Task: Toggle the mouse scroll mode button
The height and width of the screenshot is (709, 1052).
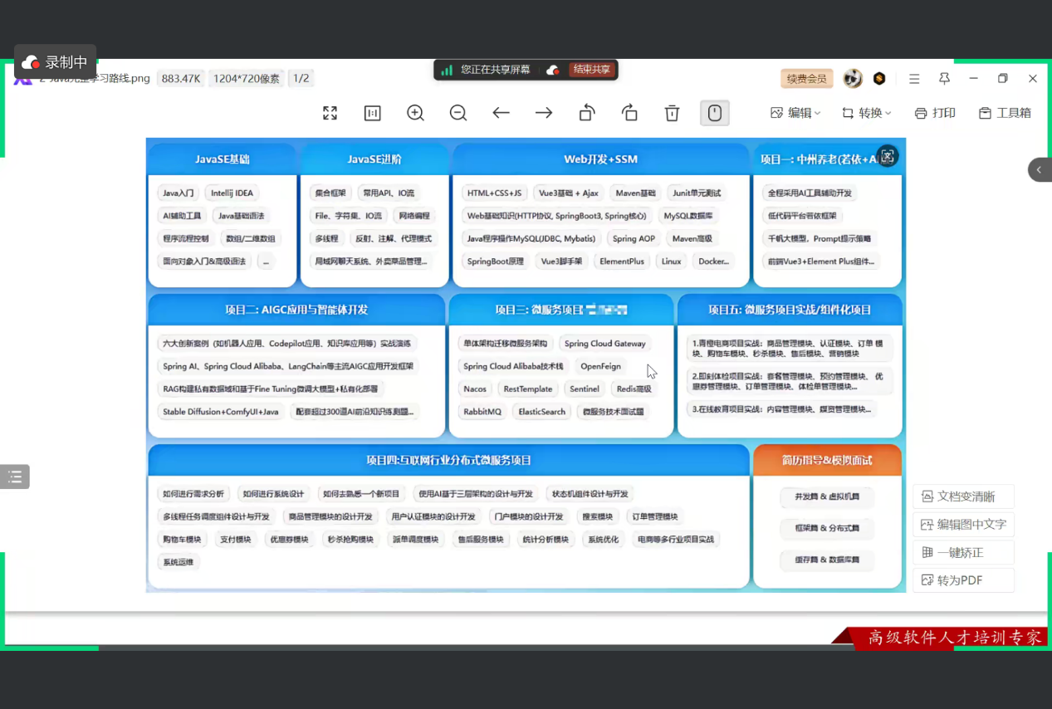Action: point(715,113)
